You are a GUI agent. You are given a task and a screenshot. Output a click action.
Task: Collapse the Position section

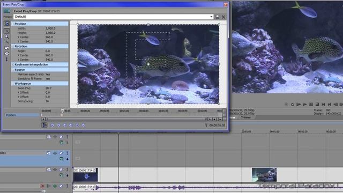click(x=13, y=24)
